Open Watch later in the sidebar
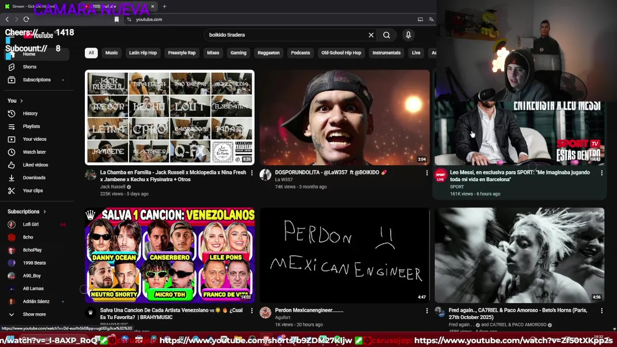This screenshot has width=617, height=347. [35, 152]
